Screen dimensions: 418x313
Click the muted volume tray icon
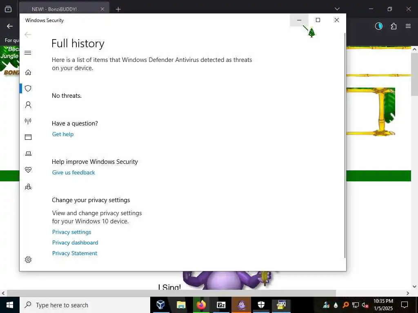pyautogui.click(x=365, y=305)
